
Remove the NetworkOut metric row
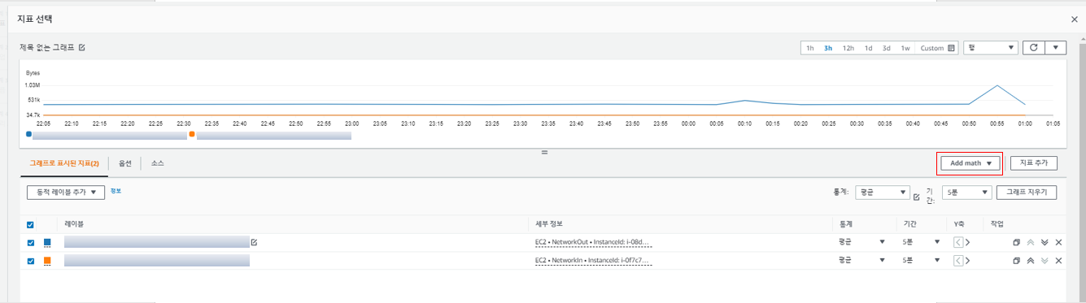point(1058,242)
